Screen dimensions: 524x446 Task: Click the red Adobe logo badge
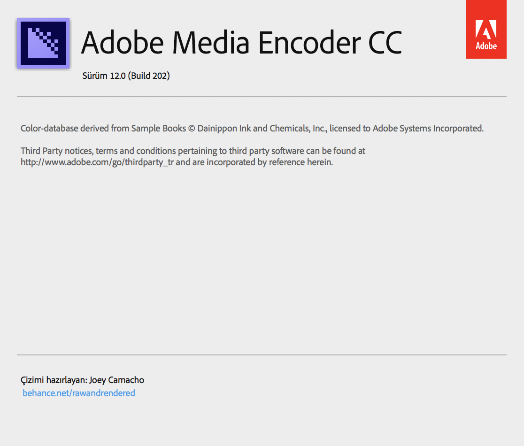coord(486,29)
